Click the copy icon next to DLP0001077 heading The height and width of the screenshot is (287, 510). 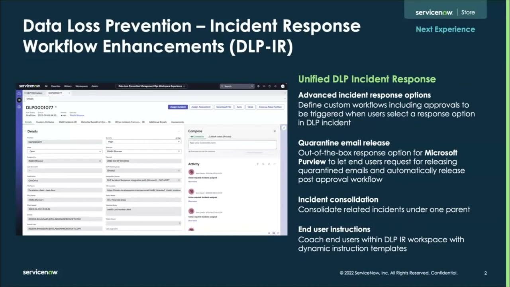[x=56, y=107]
